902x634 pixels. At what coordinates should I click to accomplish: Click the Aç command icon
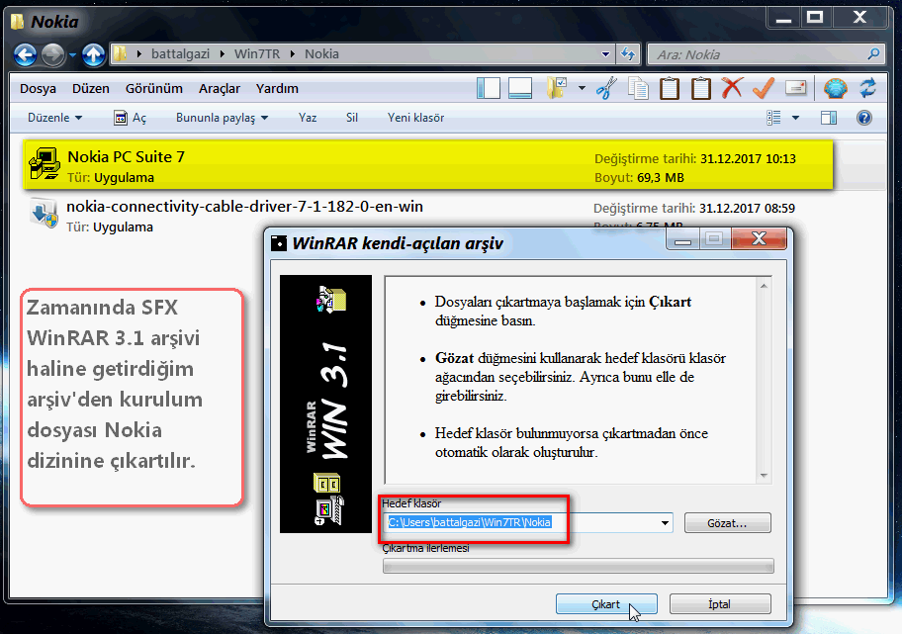click(x=121, y=118)
